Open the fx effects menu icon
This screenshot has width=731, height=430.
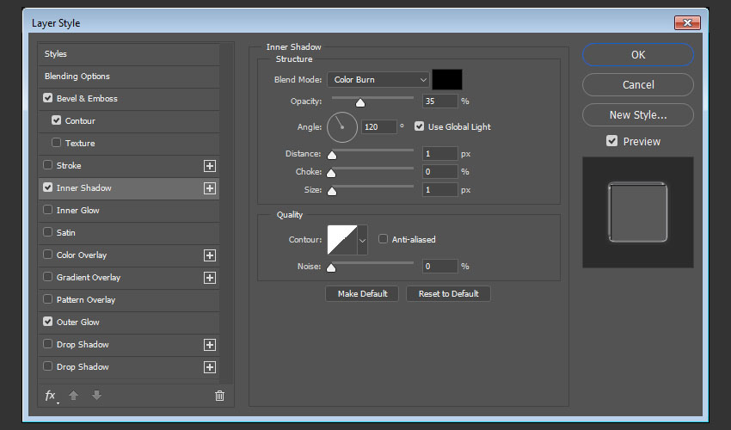[x=51, y=396]
